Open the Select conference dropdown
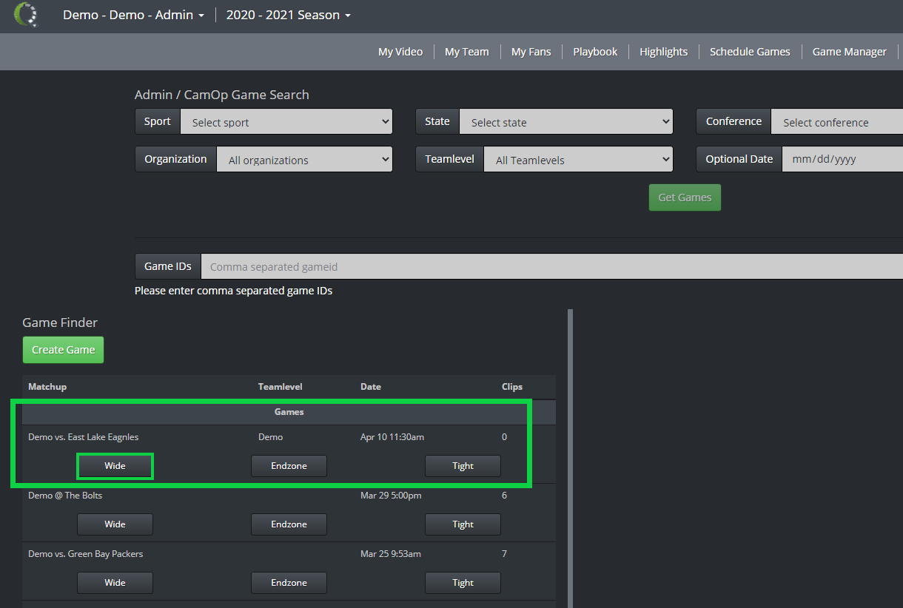Image resolution: width=903 pixels, height=608 pixels. 837,122
